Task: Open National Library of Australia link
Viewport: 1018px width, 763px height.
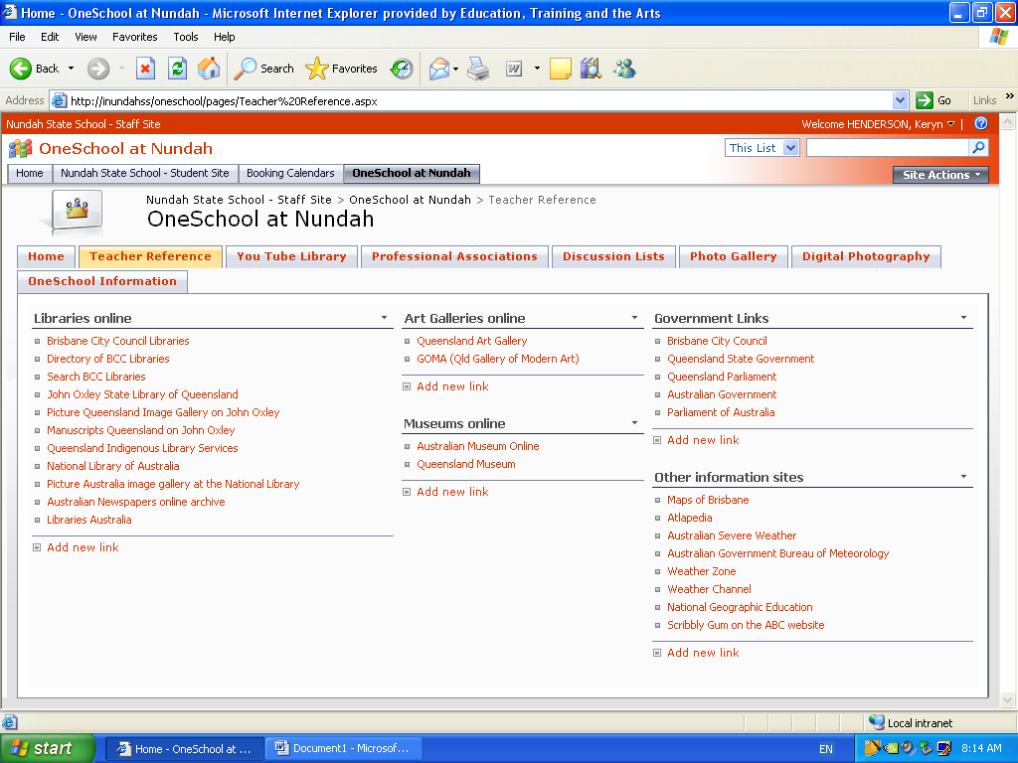Action: click(113, 466)
